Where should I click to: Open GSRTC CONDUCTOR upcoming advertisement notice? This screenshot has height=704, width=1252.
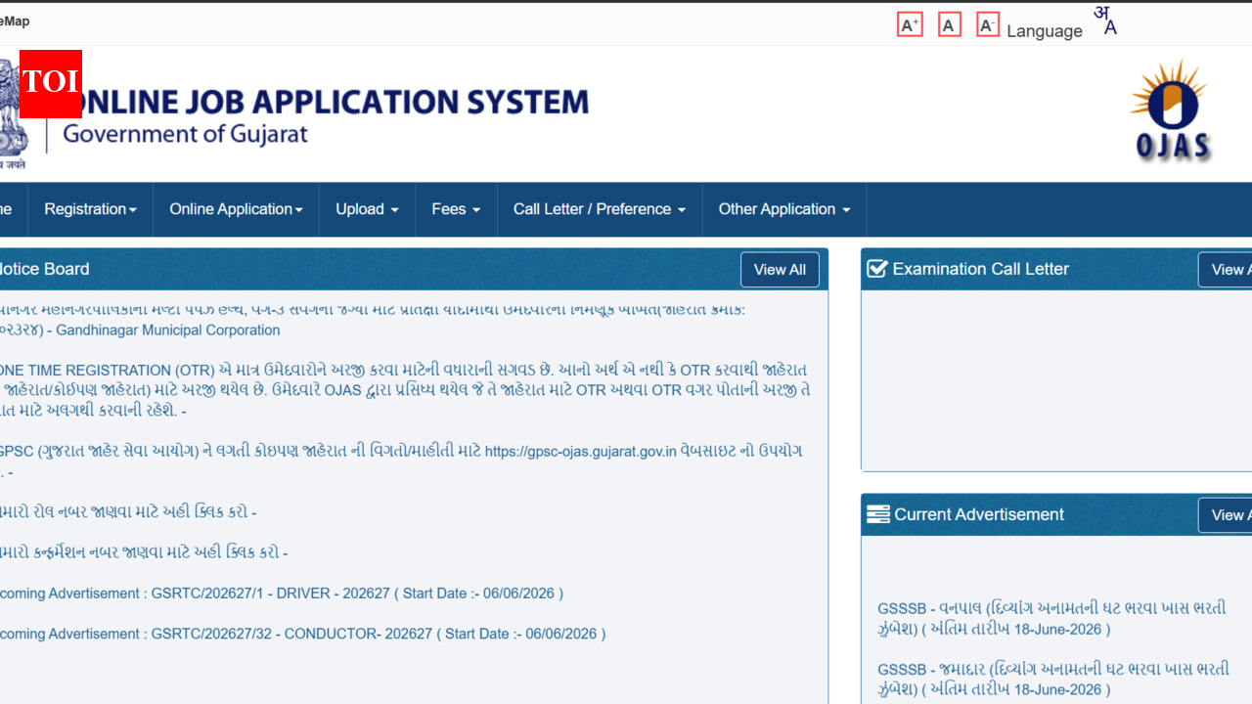pos(303,634)
